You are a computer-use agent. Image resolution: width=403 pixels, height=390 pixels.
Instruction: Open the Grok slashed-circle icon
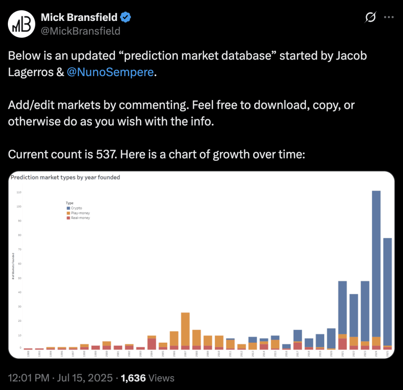point(370,17)
